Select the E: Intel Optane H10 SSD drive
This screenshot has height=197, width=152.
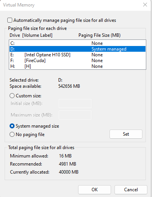[77, 55]
